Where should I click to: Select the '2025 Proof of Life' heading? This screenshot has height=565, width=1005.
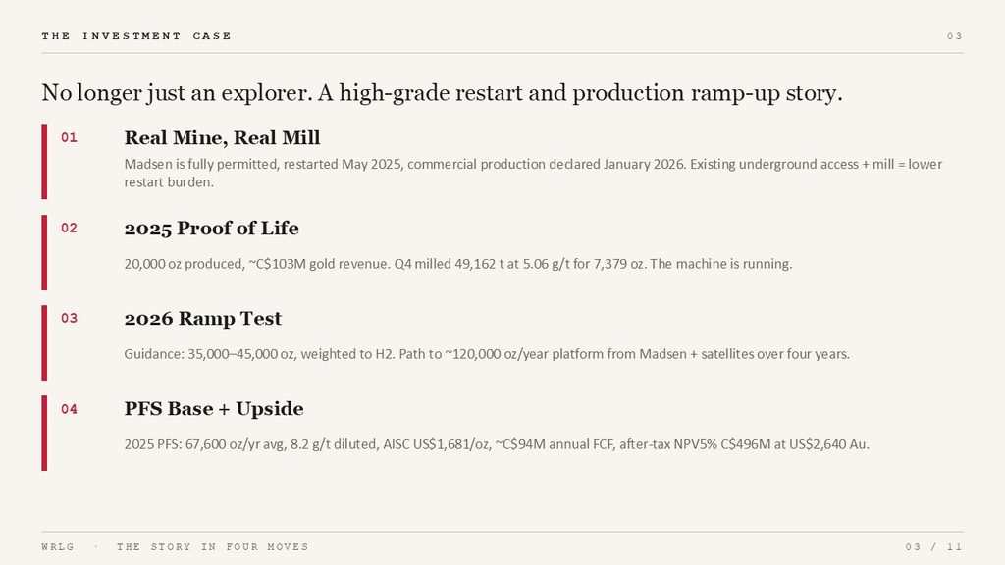point(212,229)
